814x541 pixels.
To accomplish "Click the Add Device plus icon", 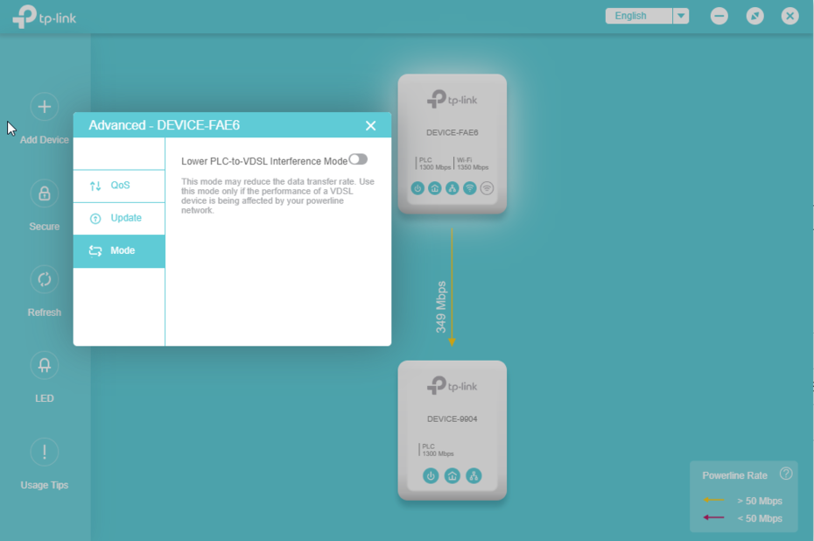I will coord(44,107).
